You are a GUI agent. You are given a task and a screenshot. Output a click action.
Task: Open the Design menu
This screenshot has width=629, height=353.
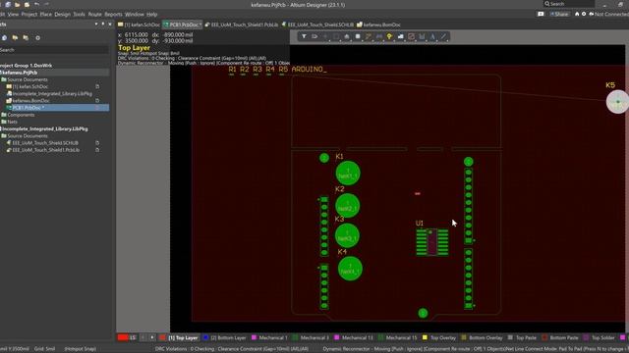pos(62,15)
